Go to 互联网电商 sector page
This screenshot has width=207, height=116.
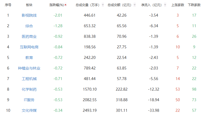coord(29,47)
